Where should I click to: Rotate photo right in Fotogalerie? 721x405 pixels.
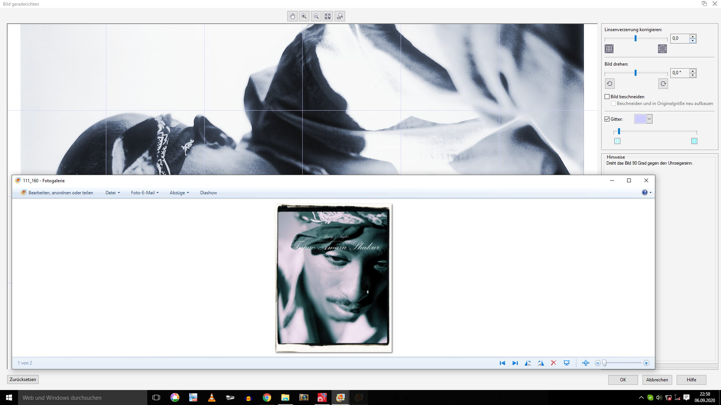pyautogui.click(x=541, y=363)
